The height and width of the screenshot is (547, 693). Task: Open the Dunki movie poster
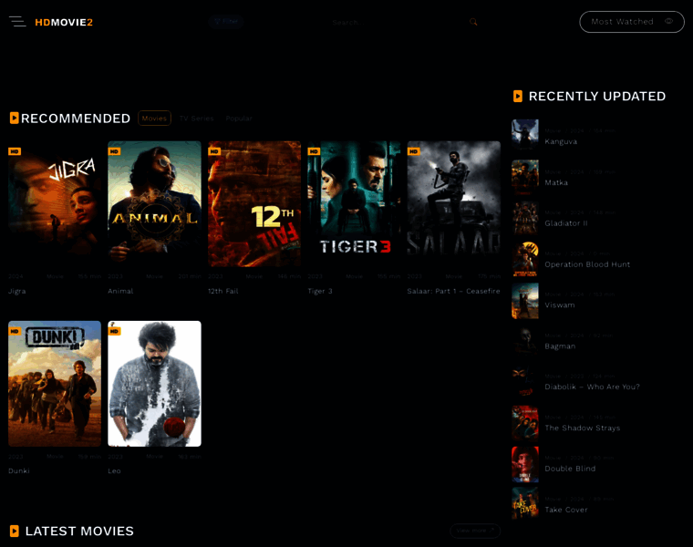pyautogui.click(x=55, y=383)
